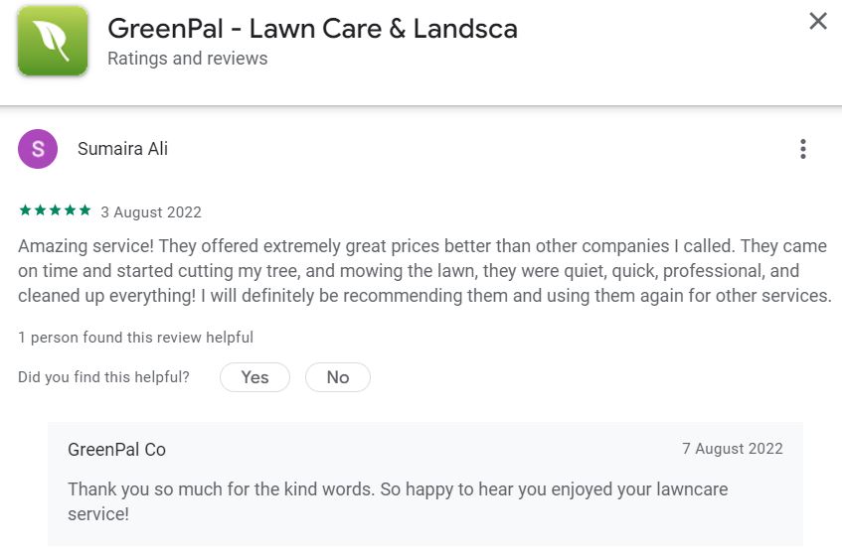Screen dimensions: 842x554
Task: Click the app title GreenPal - Lawn Care
Action: pyautogui.click(x=312, y=28)
